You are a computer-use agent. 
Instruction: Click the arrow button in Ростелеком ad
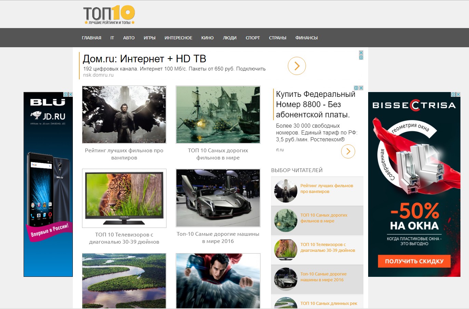pyautogui.click(x=348, y=151)
